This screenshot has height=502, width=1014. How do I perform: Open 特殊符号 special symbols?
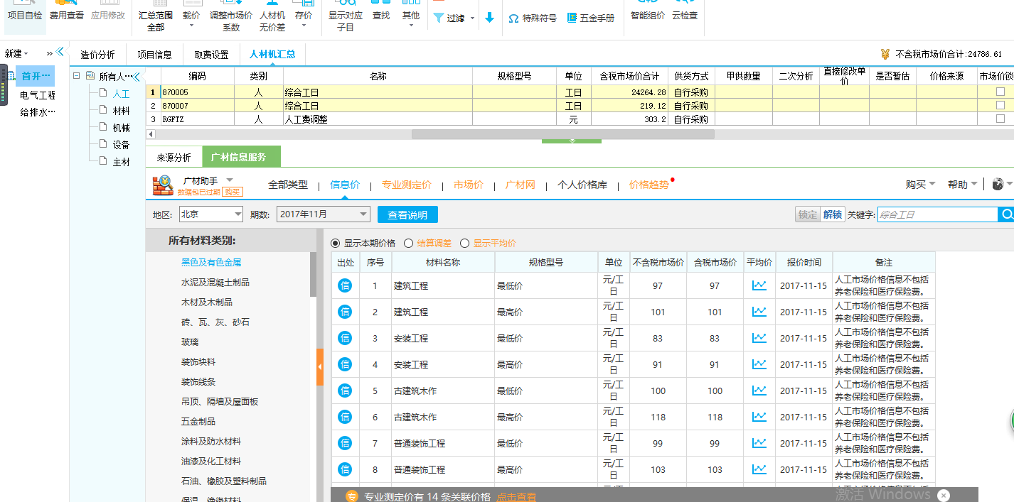533,18
